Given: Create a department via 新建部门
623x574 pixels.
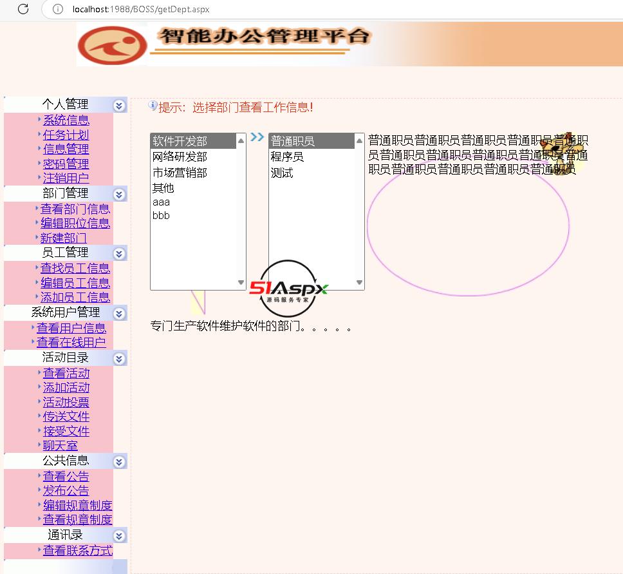Looking at the screenshot, I should (64, 238).
